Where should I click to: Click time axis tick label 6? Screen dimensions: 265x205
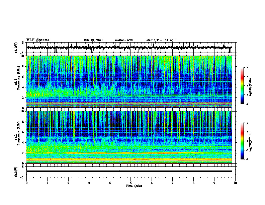point(152,183)
